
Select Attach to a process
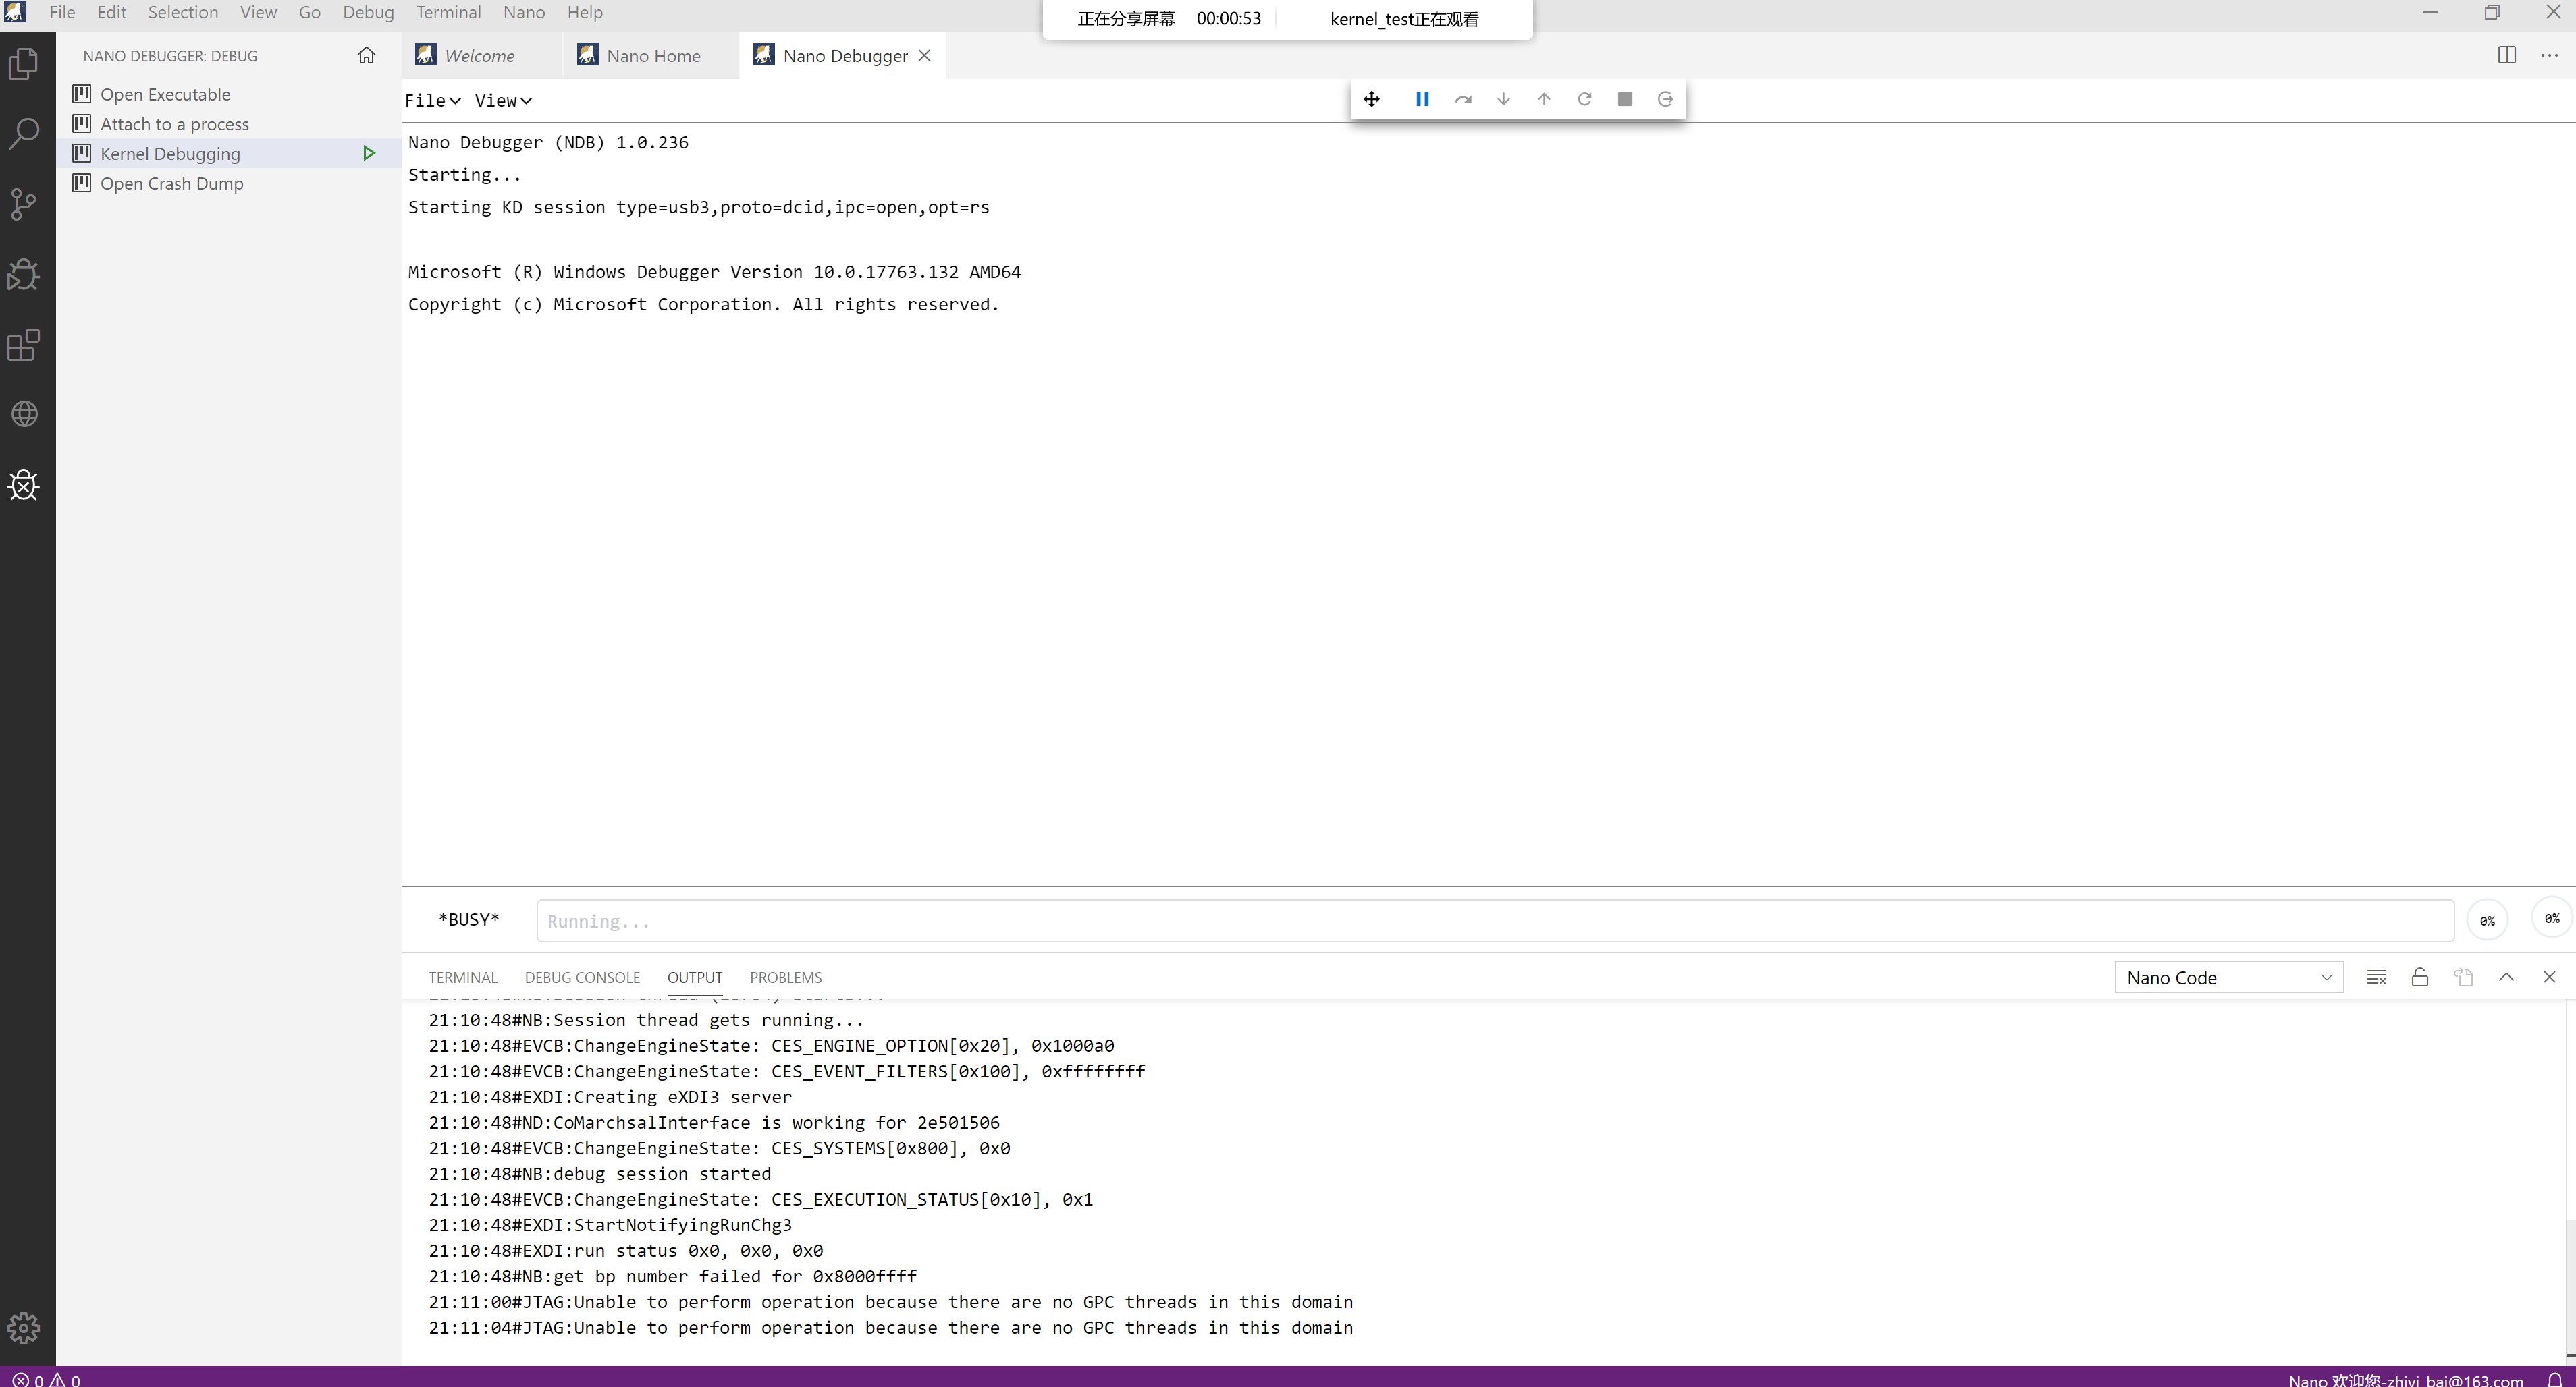228,124
